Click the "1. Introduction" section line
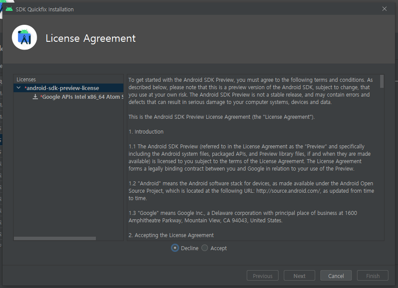This screenshot has width=398, height=288. pos(146,132)
